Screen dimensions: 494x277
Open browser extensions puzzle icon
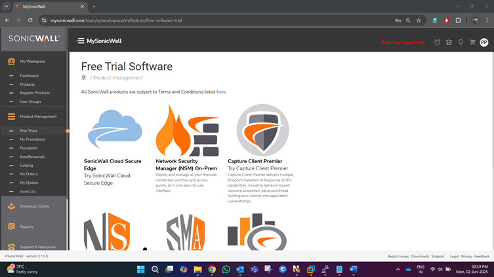(458, 20)
